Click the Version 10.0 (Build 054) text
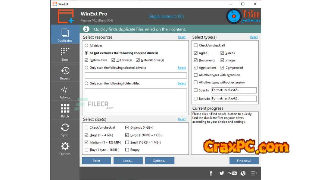This screenshot has height=180, width=312. [x=97, y=20]
